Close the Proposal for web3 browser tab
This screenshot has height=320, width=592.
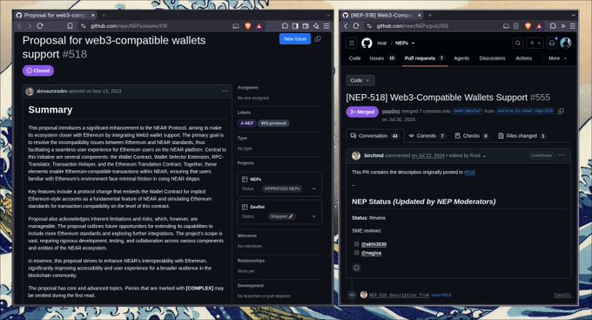click(93, 15)
